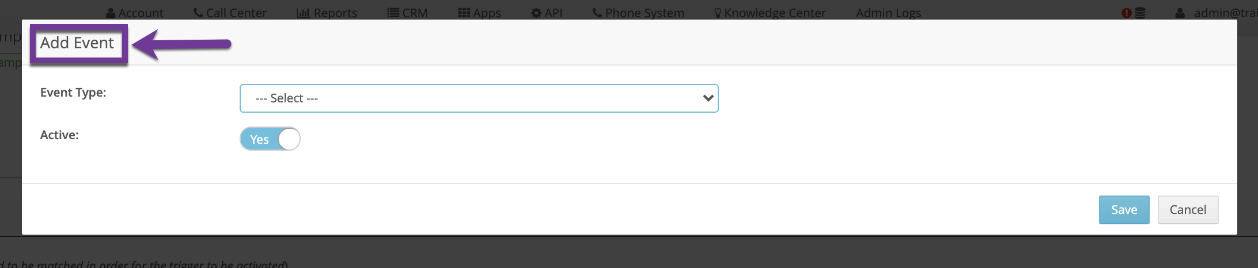Click the Phone System handset icon
Image resolution: width=1258 pixels, height=268 pixels.
click(597, 13)
